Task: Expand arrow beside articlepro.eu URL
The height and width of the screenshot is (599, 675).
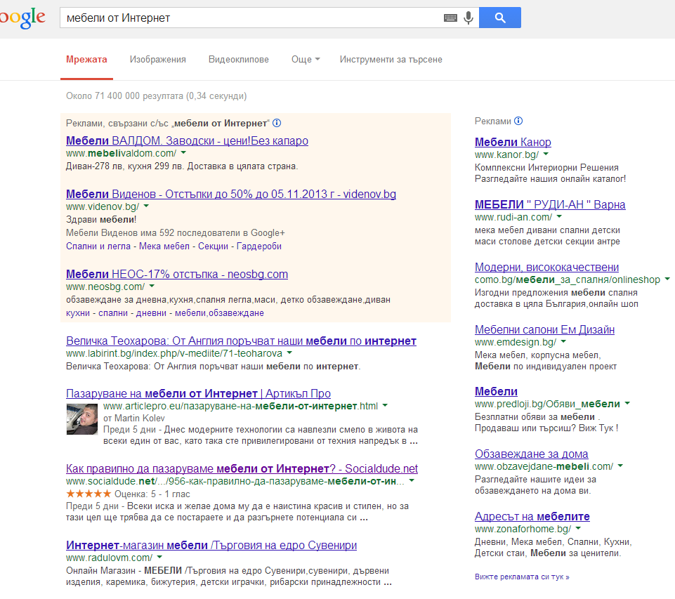Action: point(385,405)
